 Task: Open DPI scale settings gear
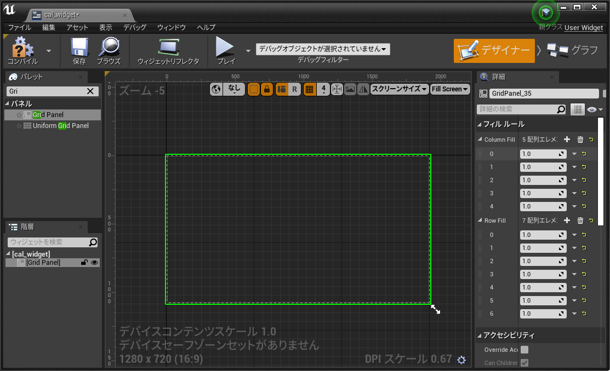(461, 360)
